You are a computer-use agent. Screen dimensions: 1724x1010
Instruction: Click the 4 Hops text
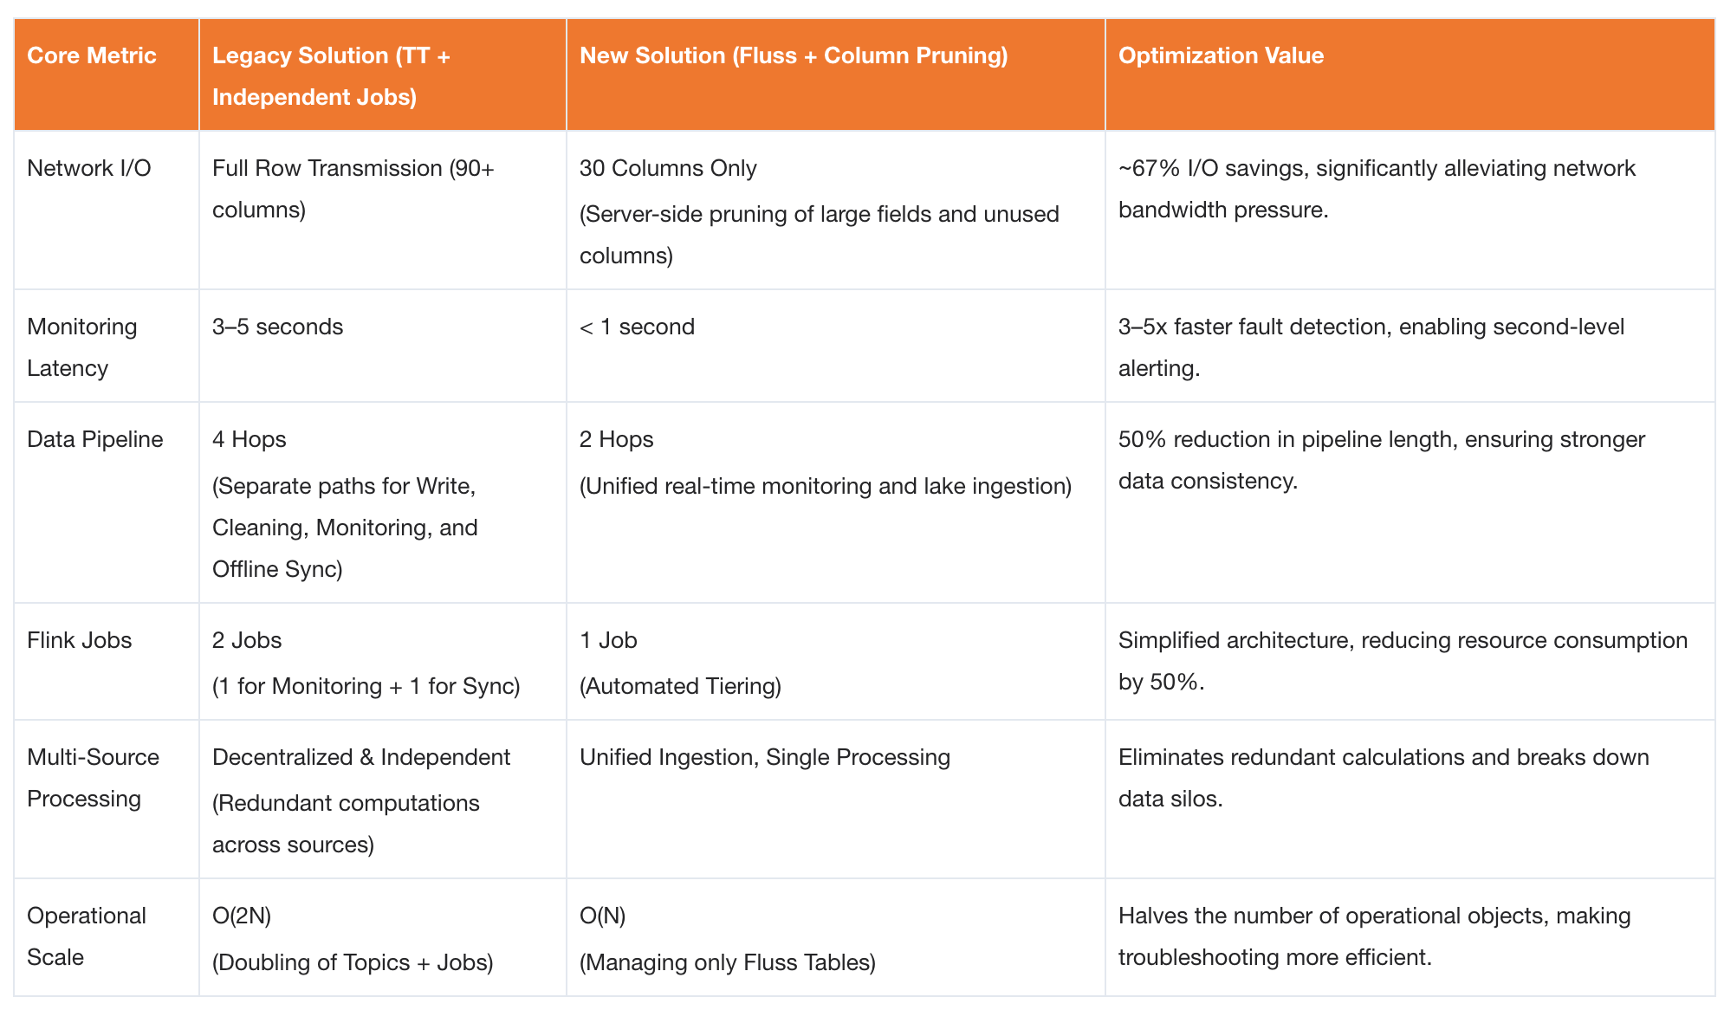coord(250,439)
